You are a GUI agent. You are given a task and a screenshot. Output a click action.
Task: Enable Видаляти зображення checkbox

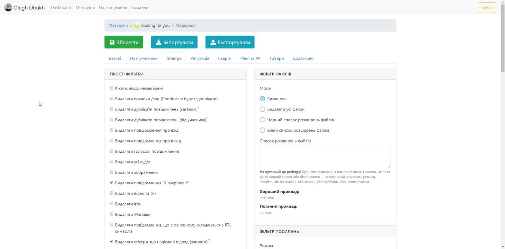(112, 172)
